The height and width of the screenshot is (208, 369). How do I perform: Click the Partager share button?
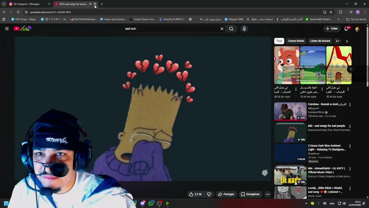pyautogui.click(x=226, y=194)
